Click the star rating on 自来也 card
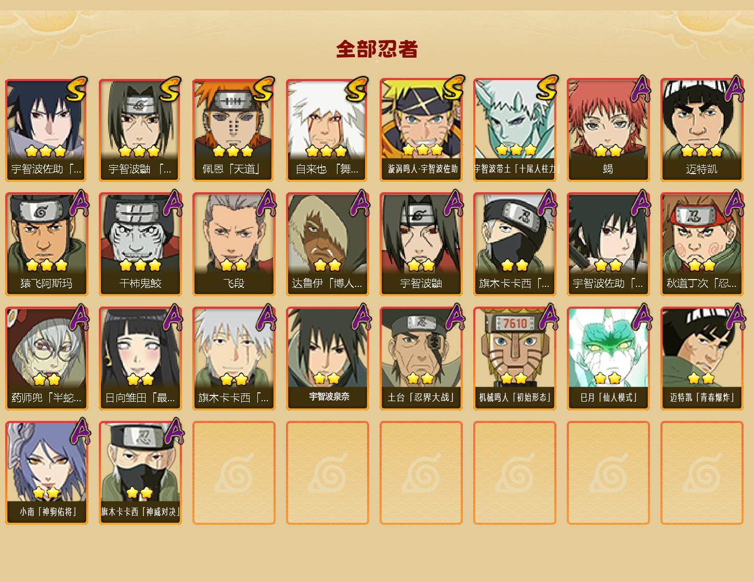 [x=327, y=151]
